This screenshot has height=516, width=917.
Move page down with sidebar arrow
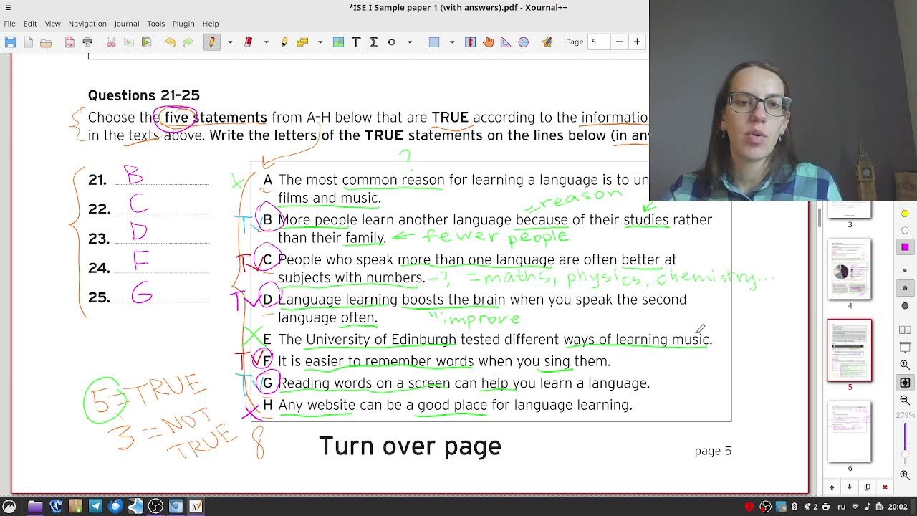850,487
